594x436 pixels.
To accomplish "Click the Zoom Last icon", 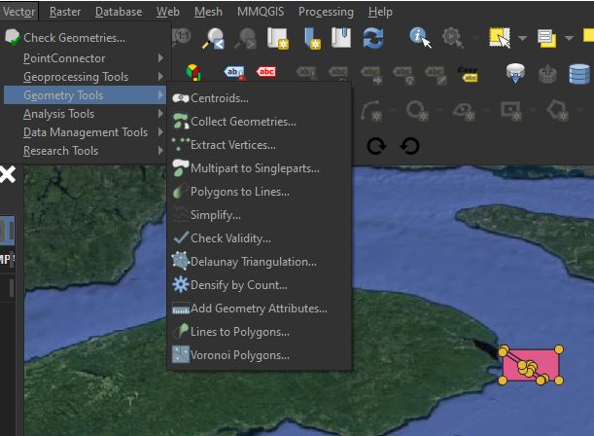I will click(214, 38).
